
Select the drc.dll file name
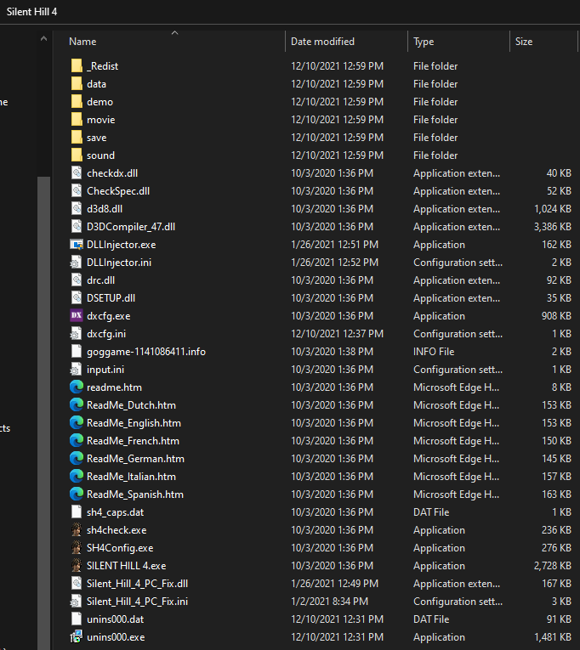pyautogui.click(x=101, y=280)
